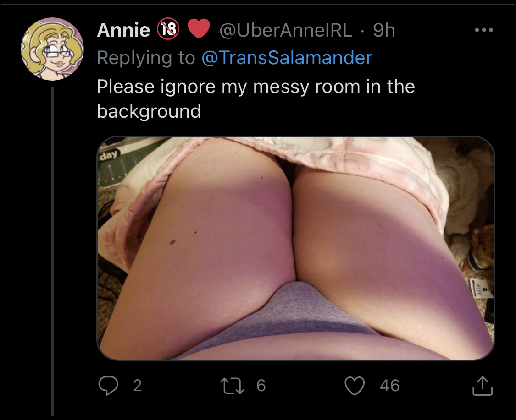The width and height of the screenshot is (516, 420).
Task: Open the three-dot more options menu
Action: pos(484,30)
